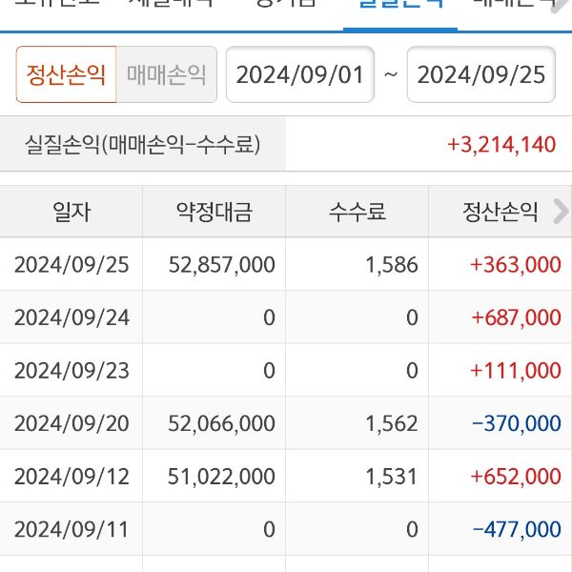This screenshot has height=572, width=572.
Task: Tap the 수수료 column header
Action: pos(357,212)
